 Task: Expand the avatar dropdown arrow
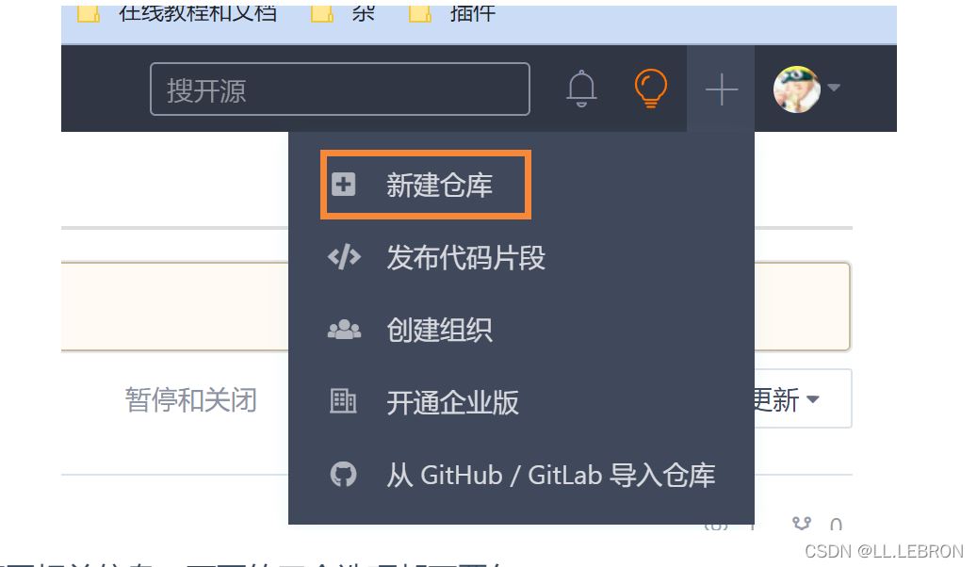pyautogui.click(x=834, y=88)
